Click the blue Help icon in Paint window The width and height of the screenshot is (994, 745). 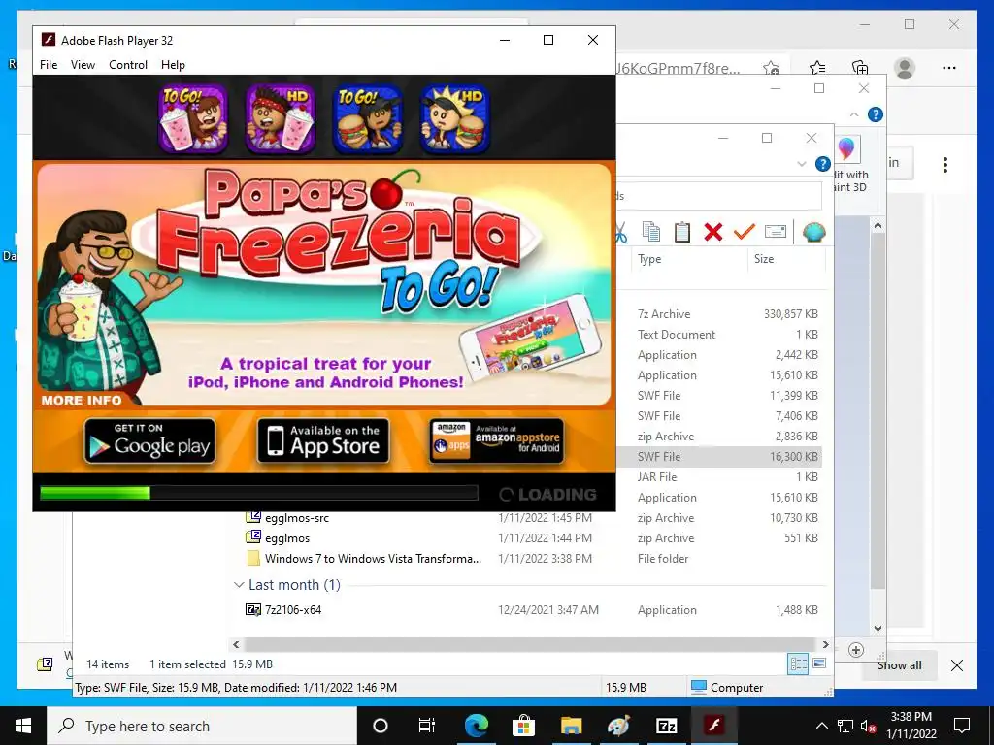pyautogui.click(x=875, y=114)
